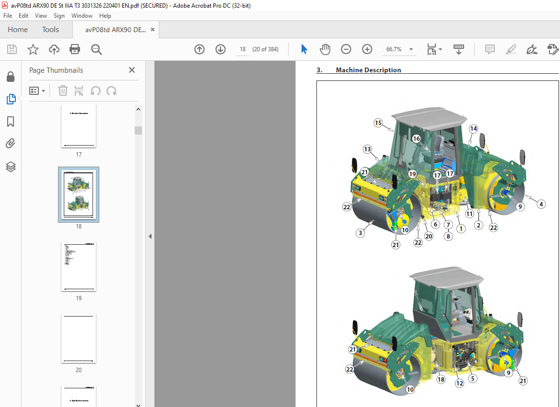Image resolution: width=560 pixels, height=407 pixels.
Task: Zoom out with the minus icon
Action: coord(346,49)
